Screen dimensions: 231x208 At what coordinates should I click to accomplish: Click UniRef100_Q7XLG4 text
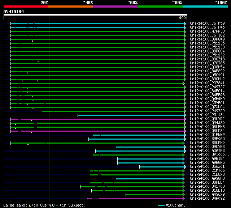(x=207, y=107)
